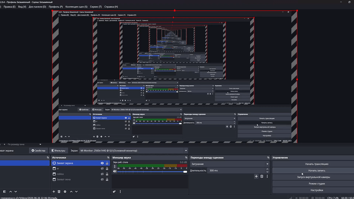
Task: Open advanced audio properties gear icon
Action: 114,191
